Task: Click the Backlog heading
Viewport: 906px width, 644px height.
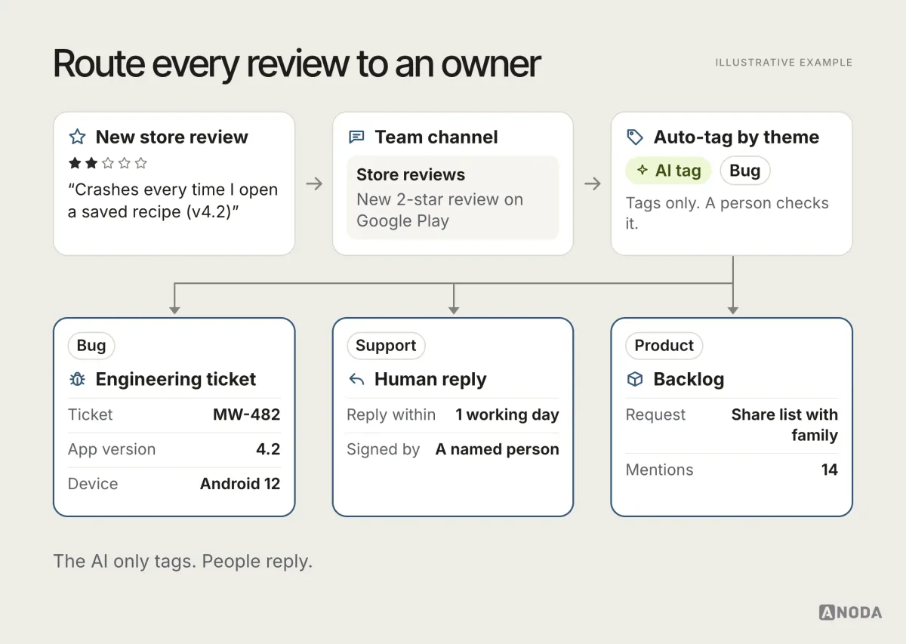Action: (x=689, y=379)
